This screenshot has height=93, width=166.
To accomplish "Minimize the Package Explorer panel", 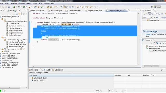I will point(24,10).
